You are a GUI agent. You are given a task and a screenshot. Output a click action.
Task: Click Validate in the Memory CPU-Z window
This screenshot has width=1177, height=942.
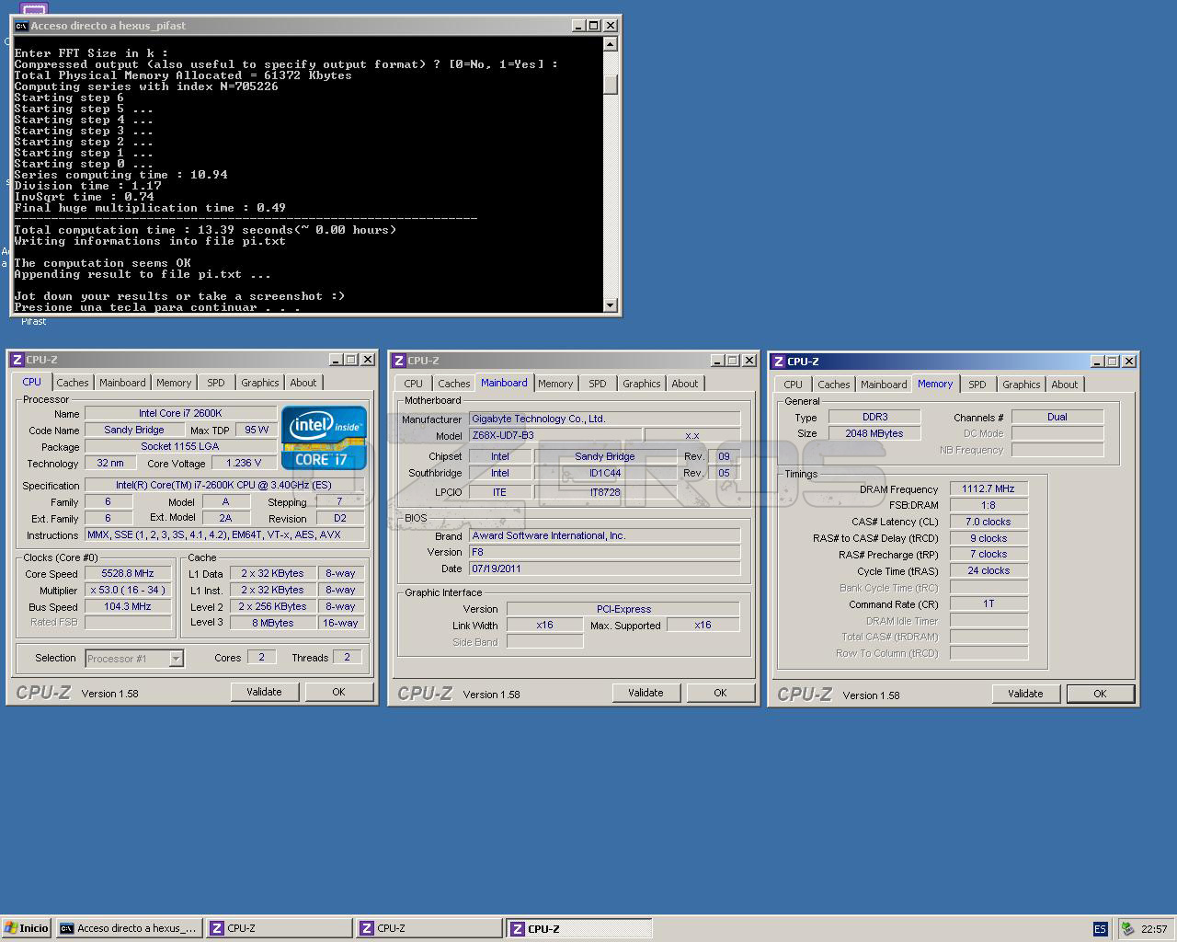tap(1025, 694)
